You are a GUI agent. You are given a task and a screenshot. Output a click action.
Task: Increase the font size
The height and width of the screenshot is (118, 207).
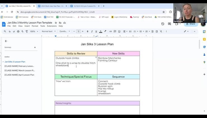pyautogui.click(x=83, y=31)
